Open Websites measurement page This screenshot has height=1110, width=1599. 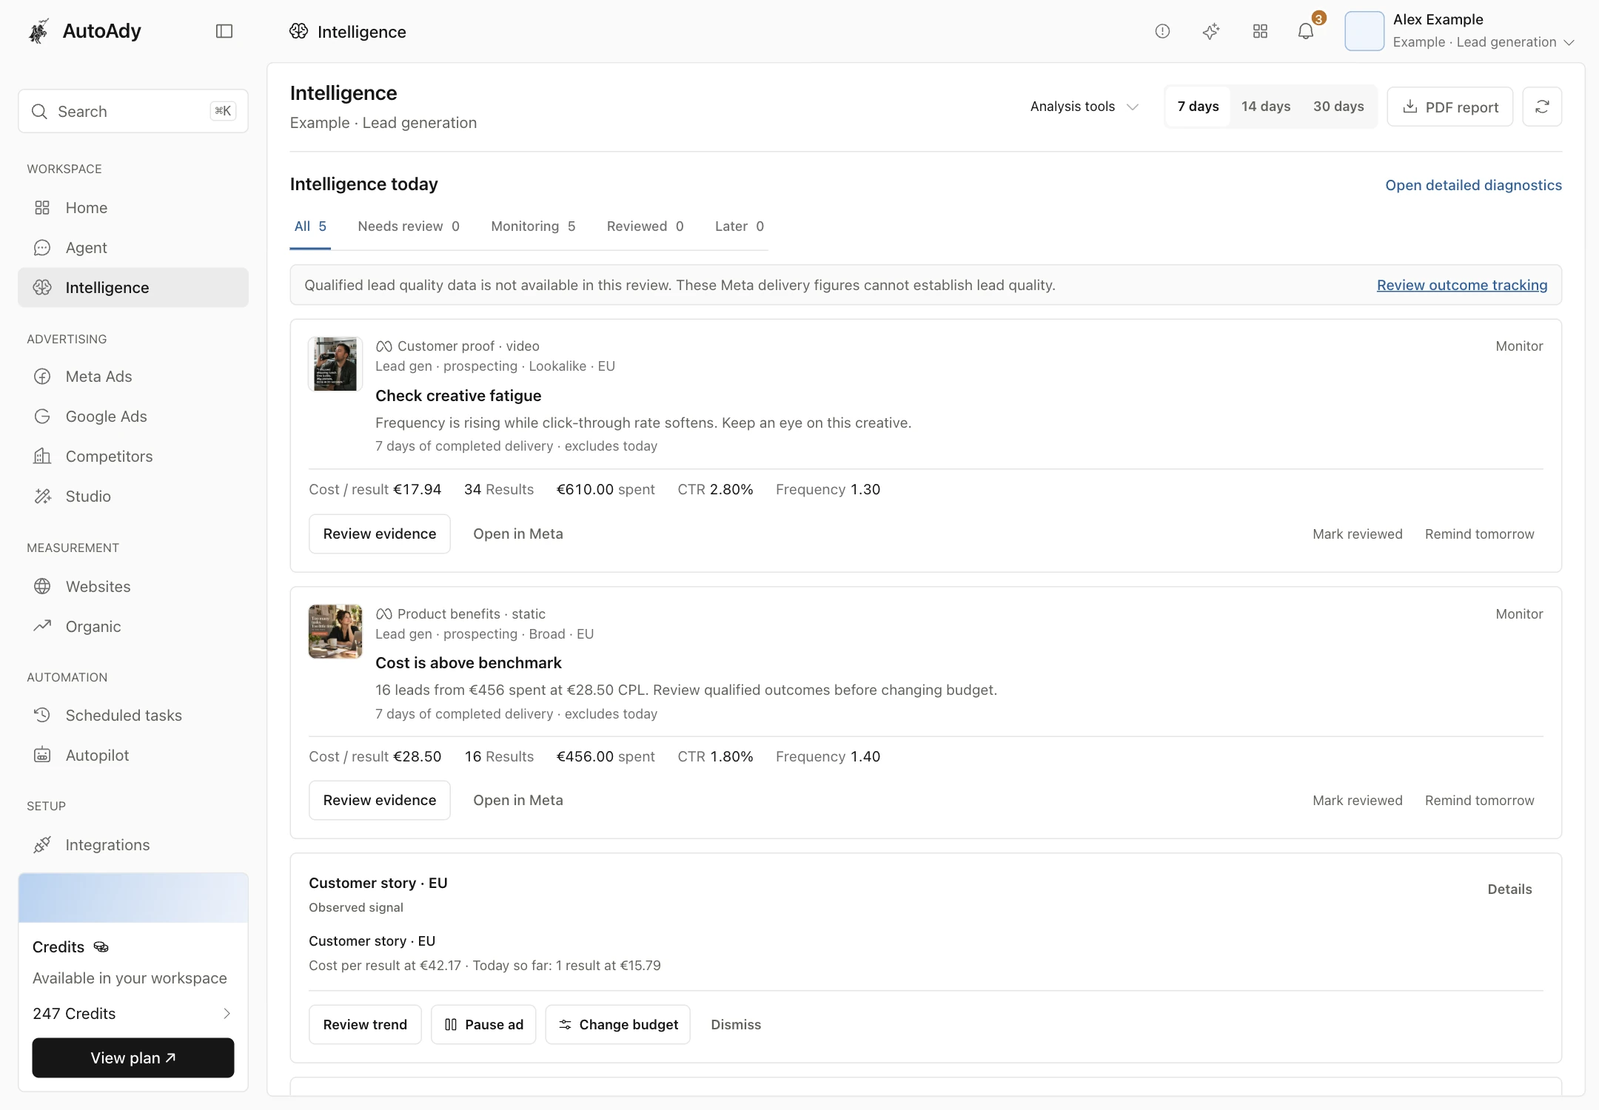(133, 586)
